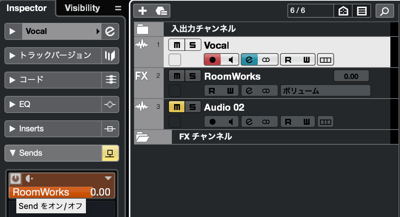Open the Vocal track name popup arrow
400x217 pixels.
[98, 31]
